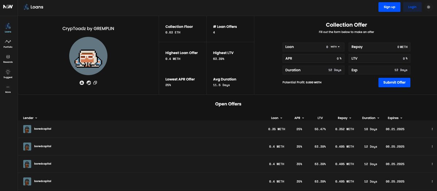Copy collection address with copy icon

pos(95,83)
